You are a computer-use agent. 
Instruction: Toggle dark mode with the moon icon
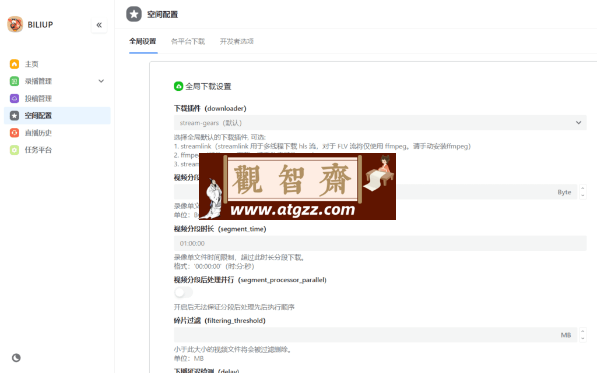16,358
